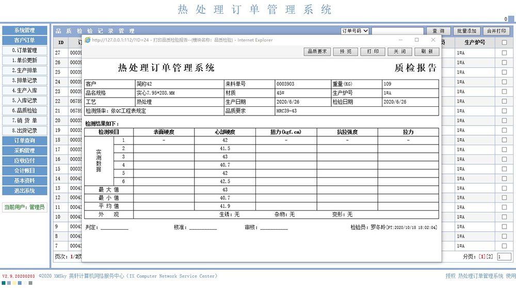The height and width of the screenshot is (288, 516).
Task: Click 退出系统 to exit
Action: [x=25, y=190]
